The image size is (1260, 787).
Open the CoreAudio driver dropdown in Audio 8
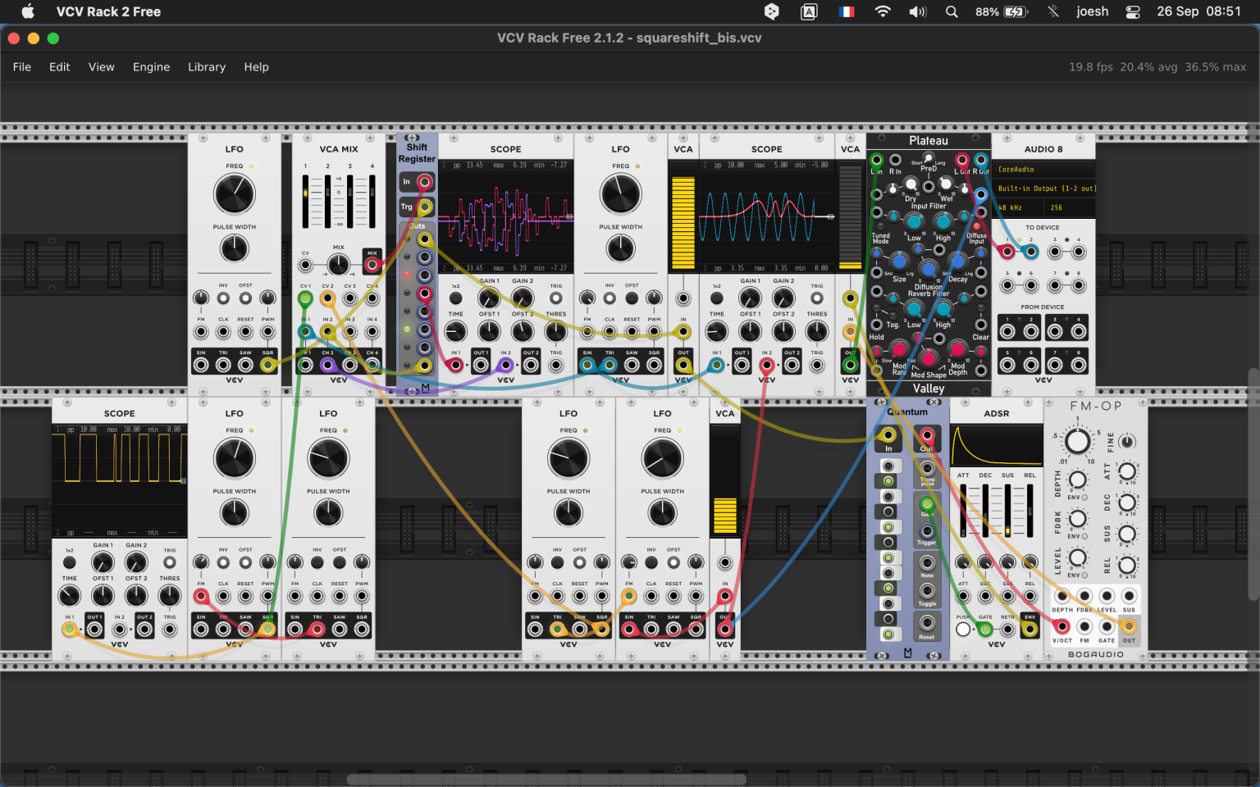(1043, 170)
